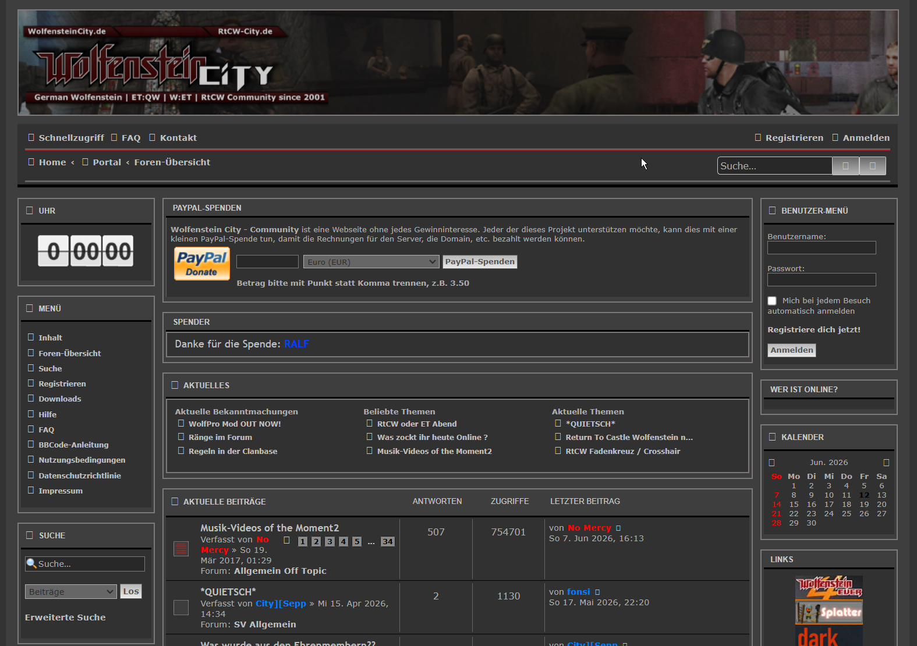917x646 pixels.
Task: Click the page-jump icon before page 1
Action: [x=286, y=541]
